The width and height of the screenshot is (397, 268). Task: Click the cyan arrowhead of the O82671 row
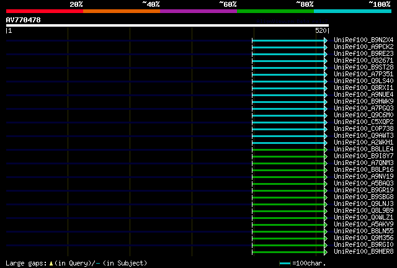pyautogui.click(x=326, y=61)
